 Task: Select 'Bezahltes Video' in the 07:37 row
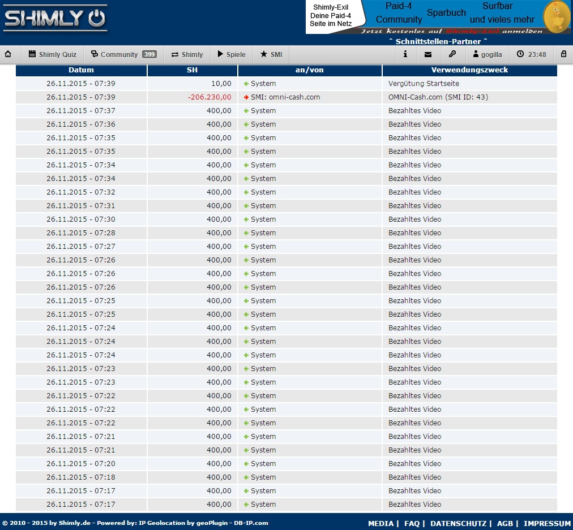tap(415, 111)
